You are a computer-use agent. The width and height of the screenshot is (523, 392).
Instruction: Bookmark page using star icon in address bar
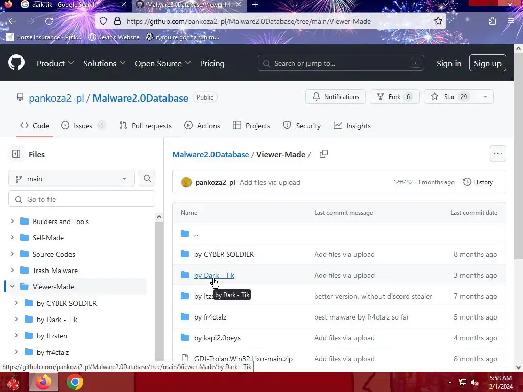pos(438,21)
